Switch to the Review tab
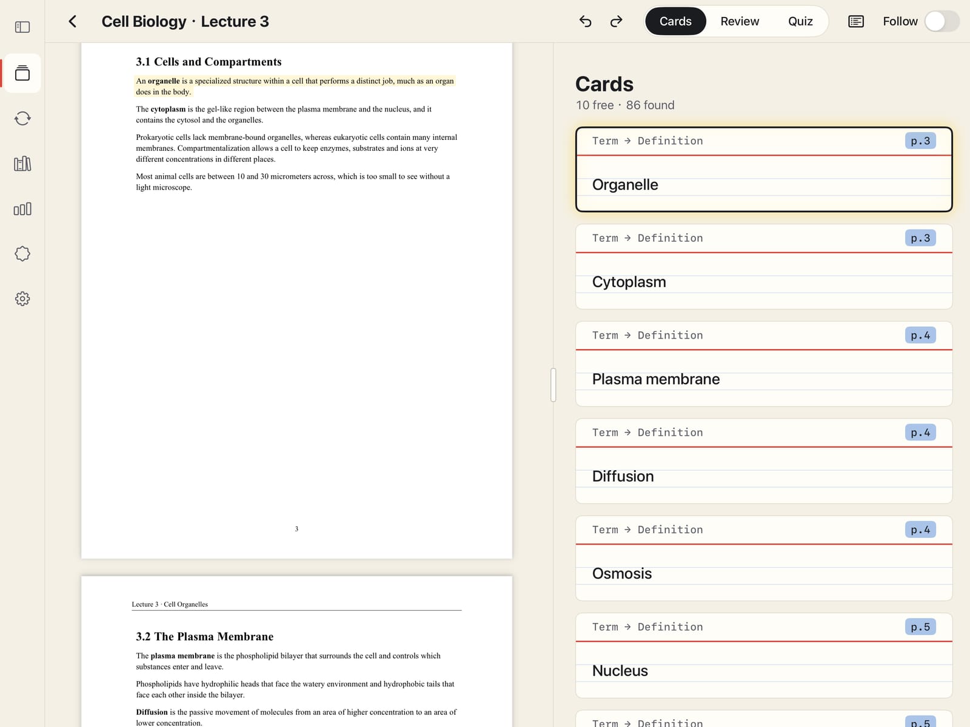The width and height of the screenshot is (970, 727). (x=740, y=21)
